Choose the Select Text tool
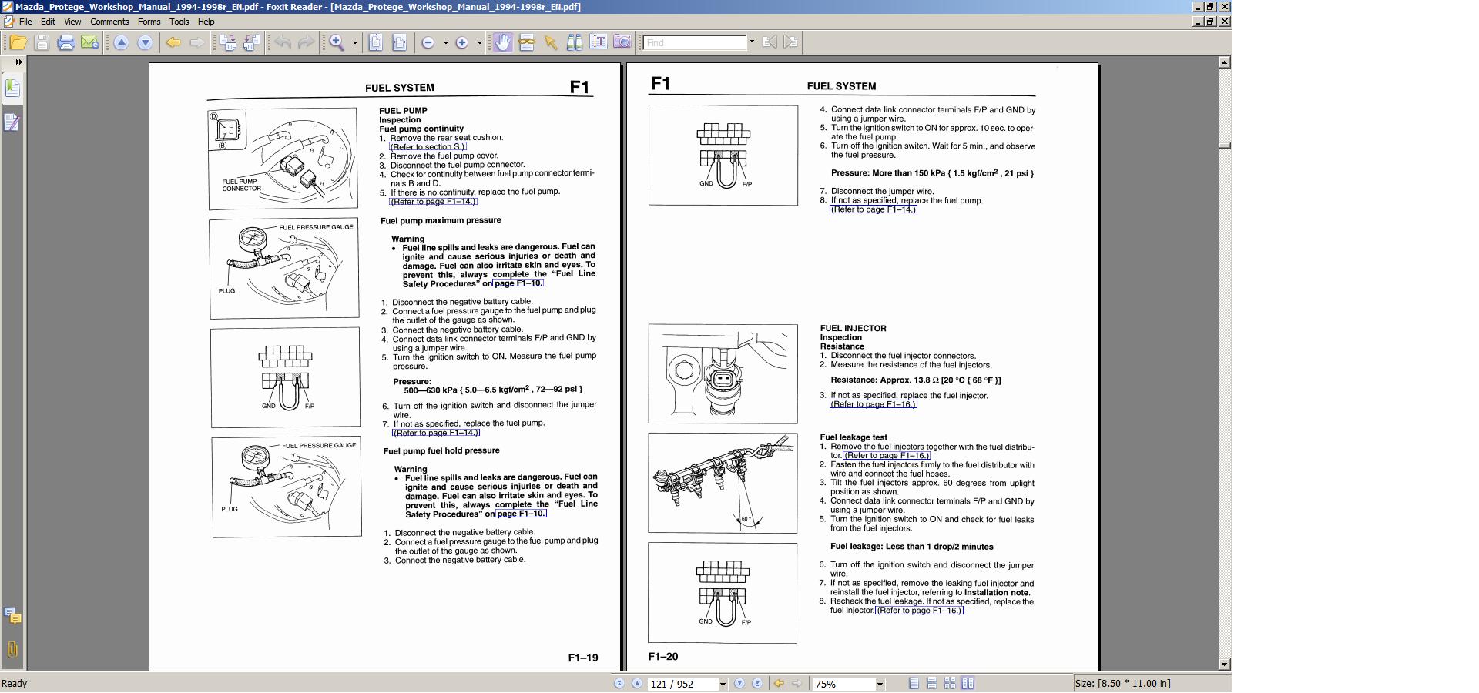 point(598,43)
